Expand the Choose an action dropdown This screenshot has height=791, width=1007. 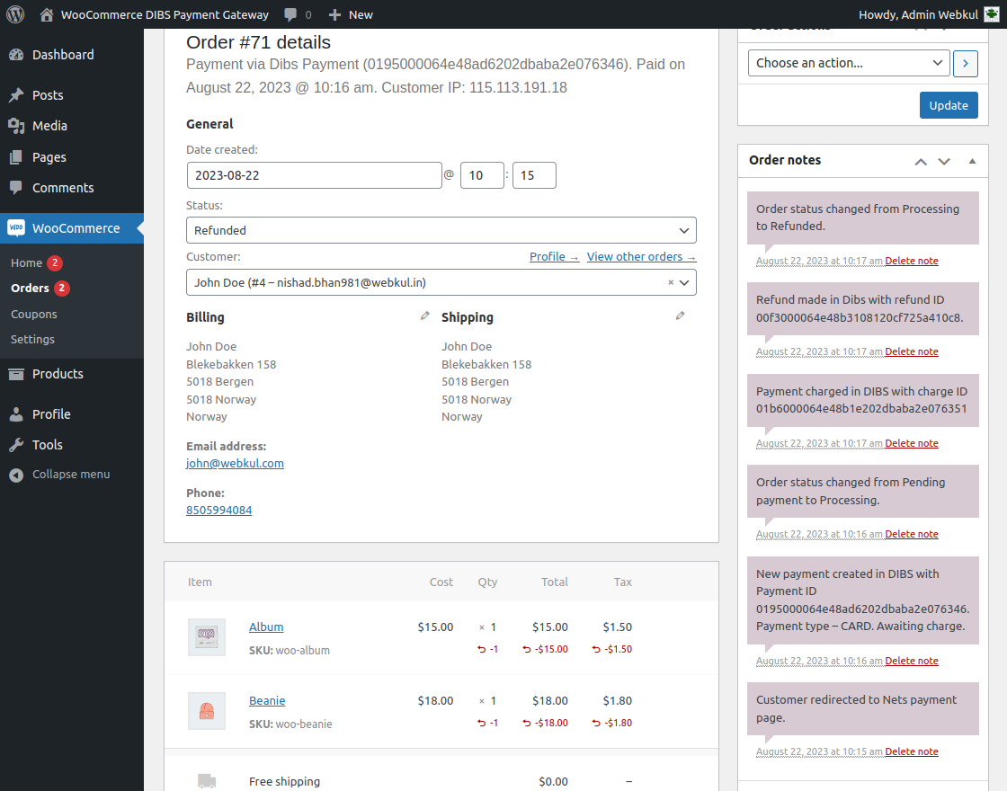847,63
